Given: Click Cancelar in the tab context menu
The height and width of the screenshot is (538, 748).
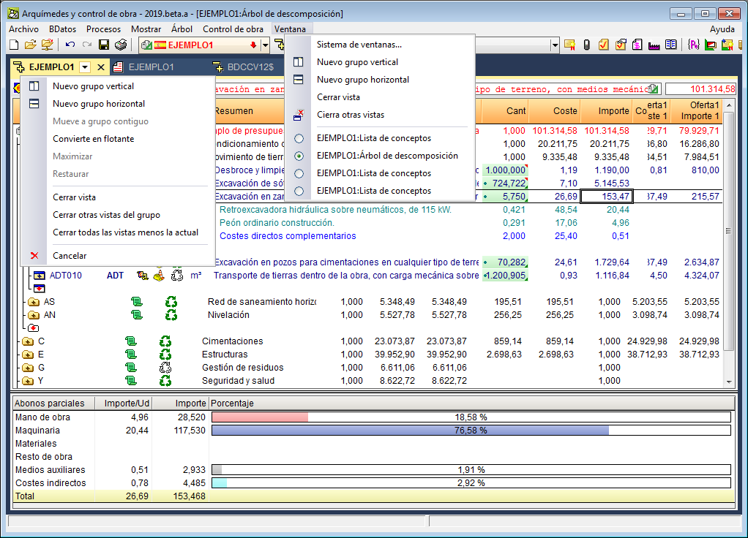Looking at the screenshot, I should (70, 256).
